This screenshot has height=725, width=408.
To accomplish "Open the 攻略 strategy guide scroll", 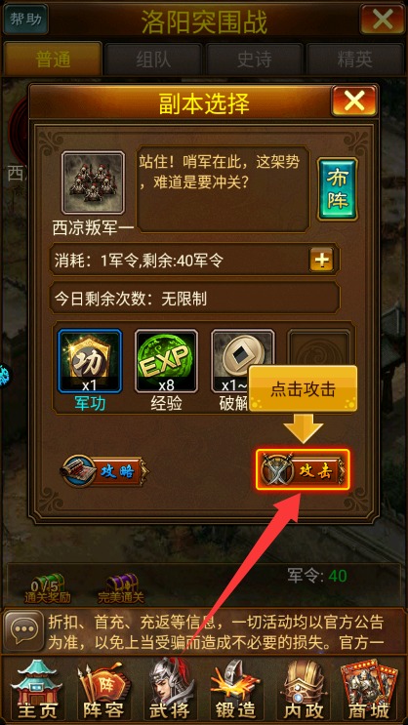I will coord(104,471).
